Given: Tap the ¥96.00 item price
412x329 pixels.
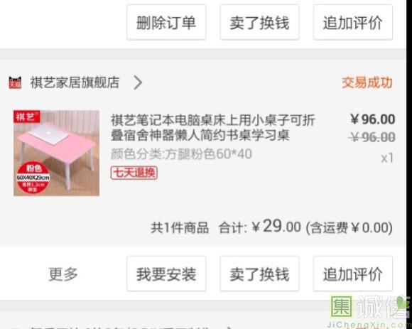Looking at the screenshot, I should 373,119.
